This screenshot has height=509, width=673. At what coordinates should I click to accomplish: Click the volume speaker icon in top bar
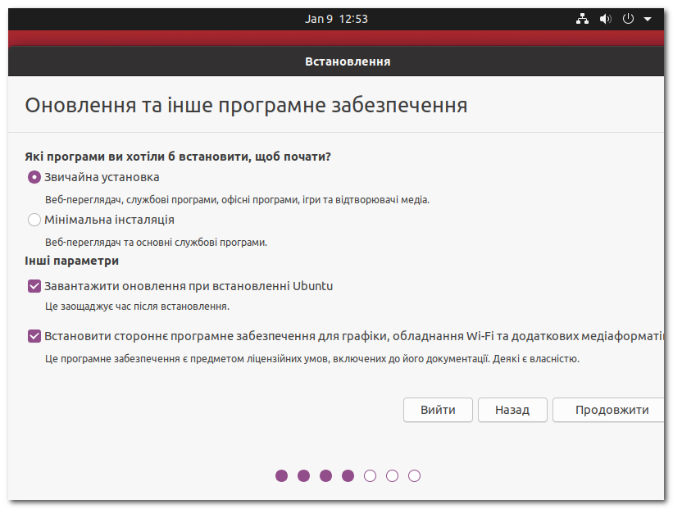coord(605,18)
